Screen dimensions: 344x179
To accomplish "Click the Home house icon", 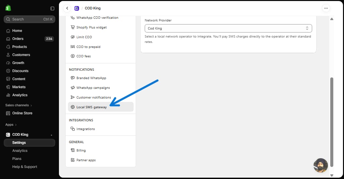I will [8, 31].
